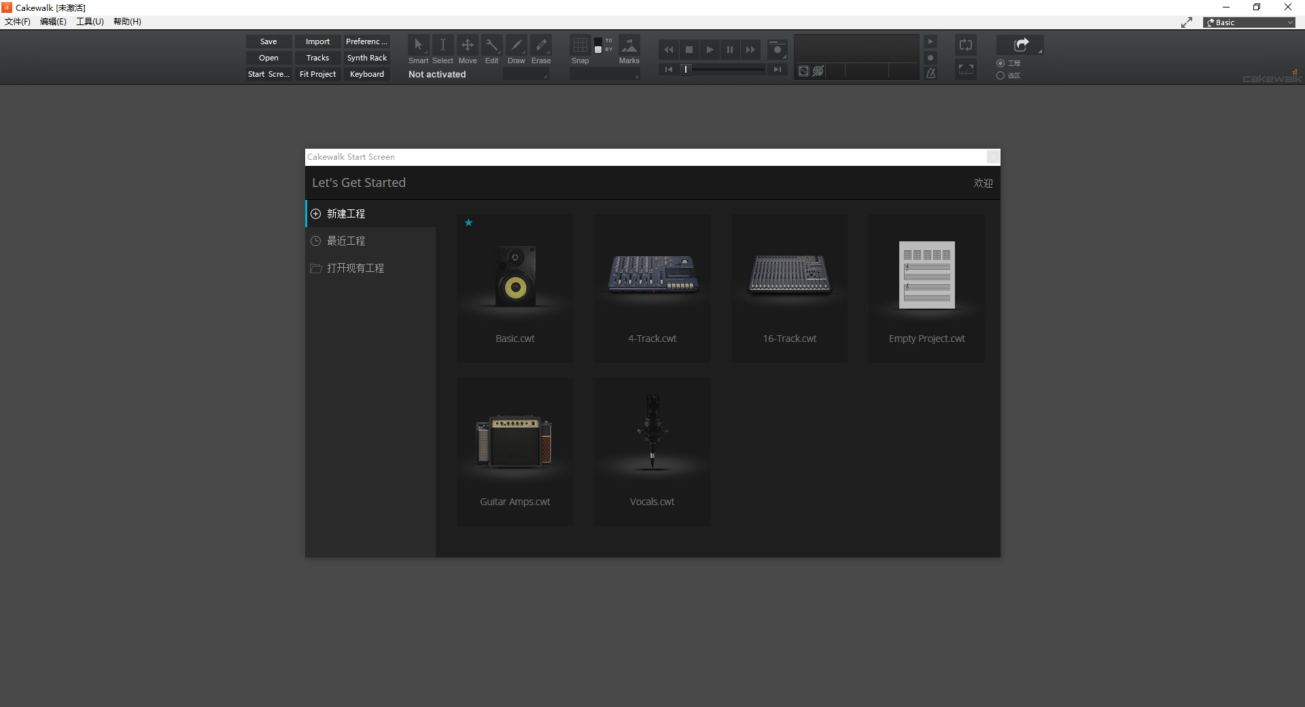Open the 打开现有工程 tab

click(x=371, y=268)
